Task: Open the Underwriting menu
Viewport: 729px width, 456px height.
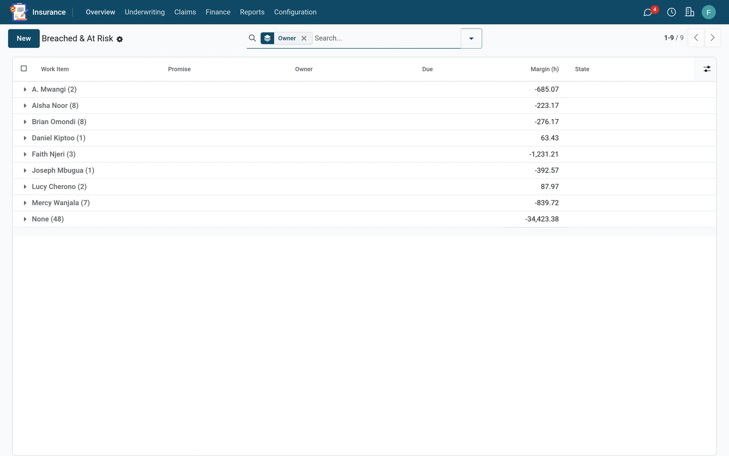Action: [145, 12]
